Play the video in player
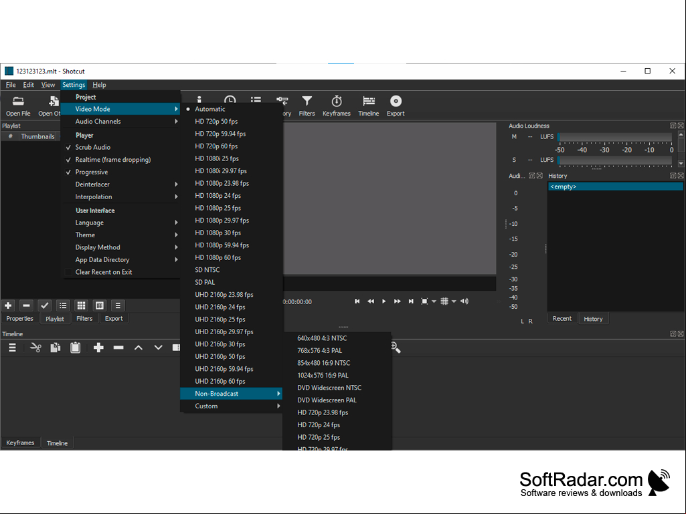The width and height of the screenshot is (686, 514). pos(383,301)
